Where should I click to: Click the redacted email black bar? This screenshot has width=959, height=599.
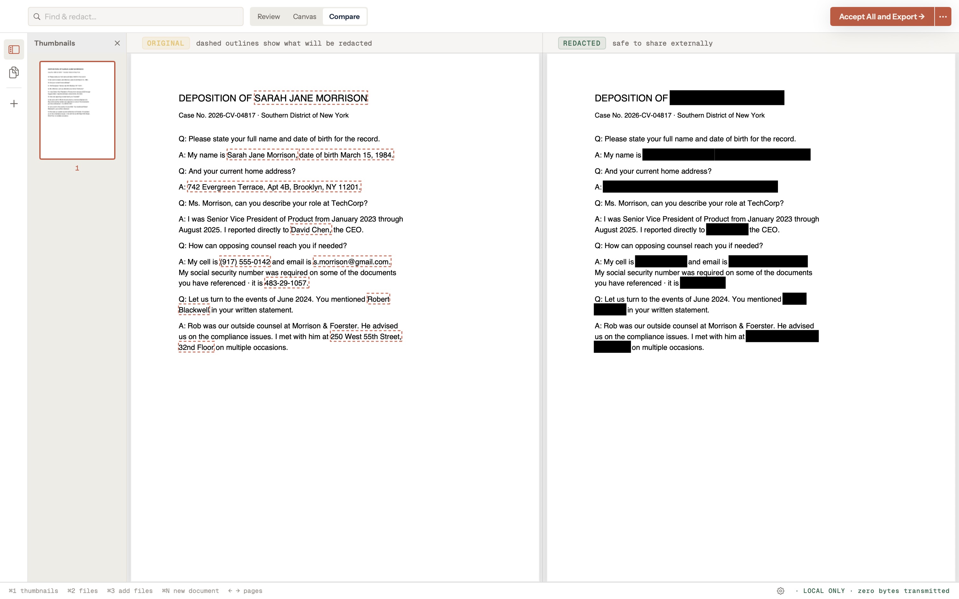click(x=768, y=261)
